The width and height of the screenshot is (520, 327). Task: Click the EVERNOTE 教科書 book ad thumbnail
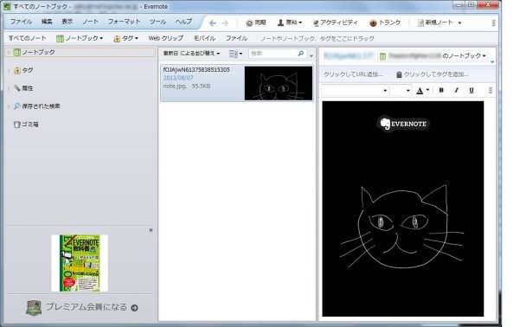click(80, 263)
